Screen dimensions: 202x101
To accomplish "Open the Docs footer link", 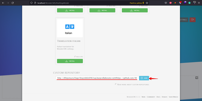I will click(x=158, y=97).
